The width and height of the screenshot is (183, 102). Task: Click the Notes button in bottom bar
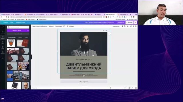(x=35, y=88)
